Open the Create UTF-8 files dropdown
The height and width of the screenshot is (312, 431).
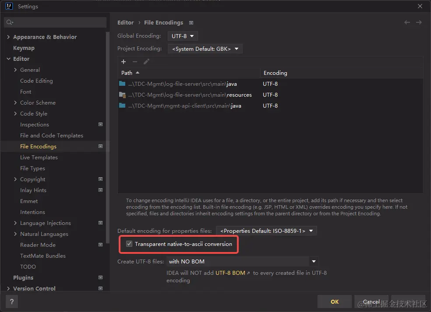click(x=314, y=261)
